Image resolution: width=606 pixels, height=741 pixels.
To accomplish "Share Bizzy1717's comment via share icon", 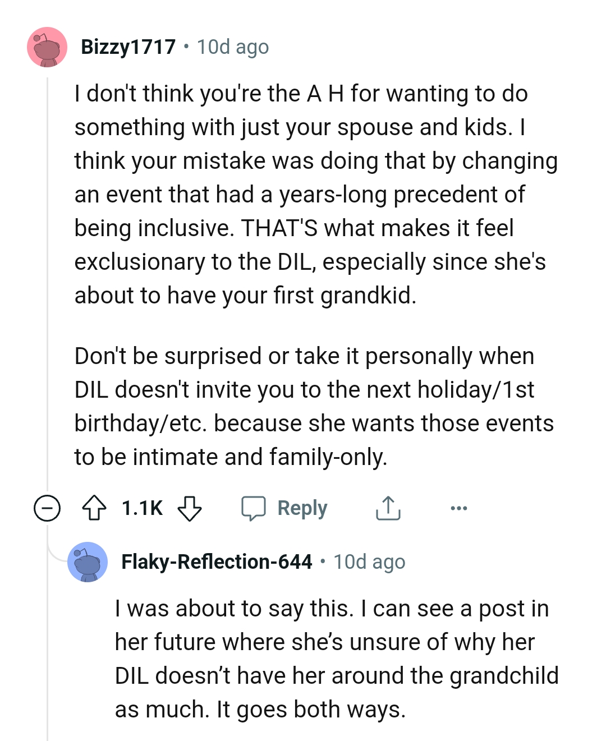I will 388,508.
